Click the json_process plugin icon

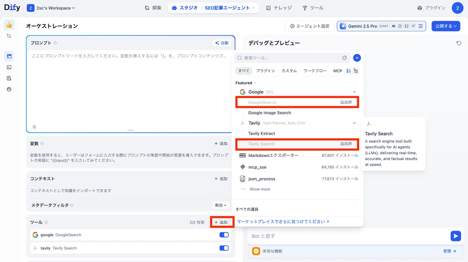click(x=242, y=179)
